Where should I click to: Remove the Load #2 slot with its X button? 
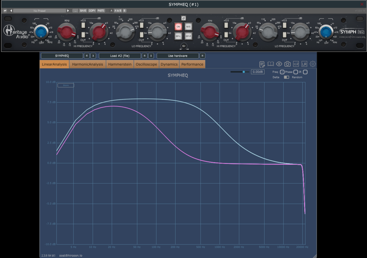(151, 56)
